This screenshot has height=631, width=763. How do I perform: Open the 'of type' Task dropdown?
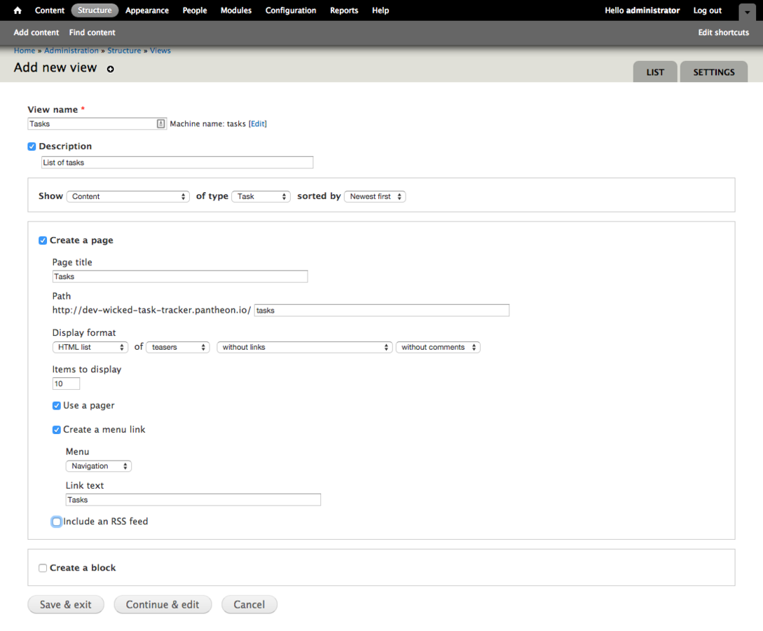click(261, 197)
